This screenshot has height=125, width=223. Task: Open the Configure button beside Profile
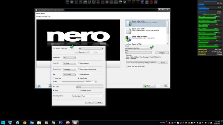[x=162, y=53]
